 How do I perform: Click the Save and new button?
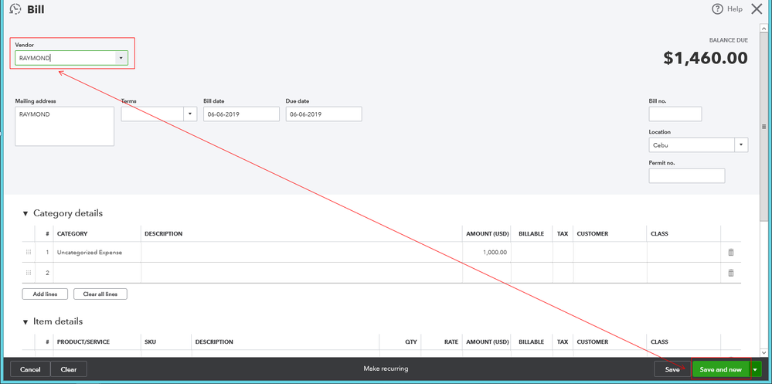pyautogui.click(x=721, y=369)
